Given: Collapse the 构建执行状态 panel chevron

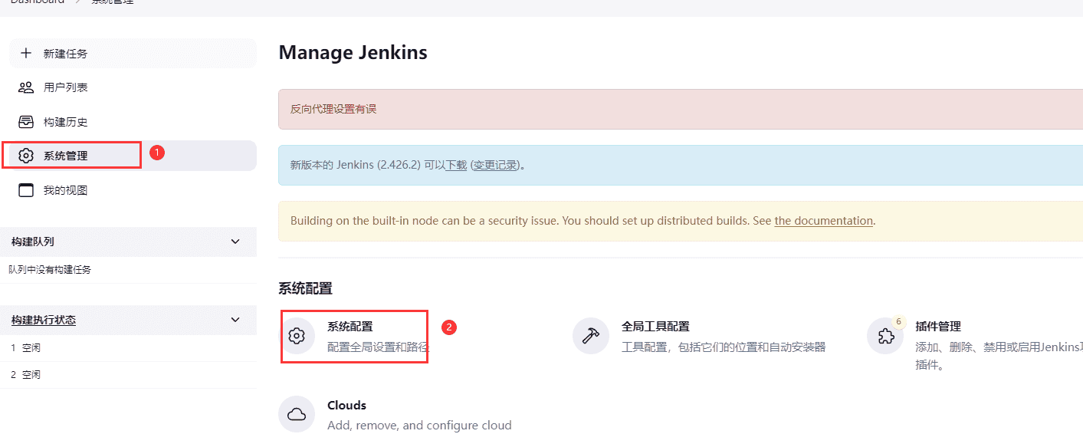Looking at the screenshot, I should pos(235,320).
